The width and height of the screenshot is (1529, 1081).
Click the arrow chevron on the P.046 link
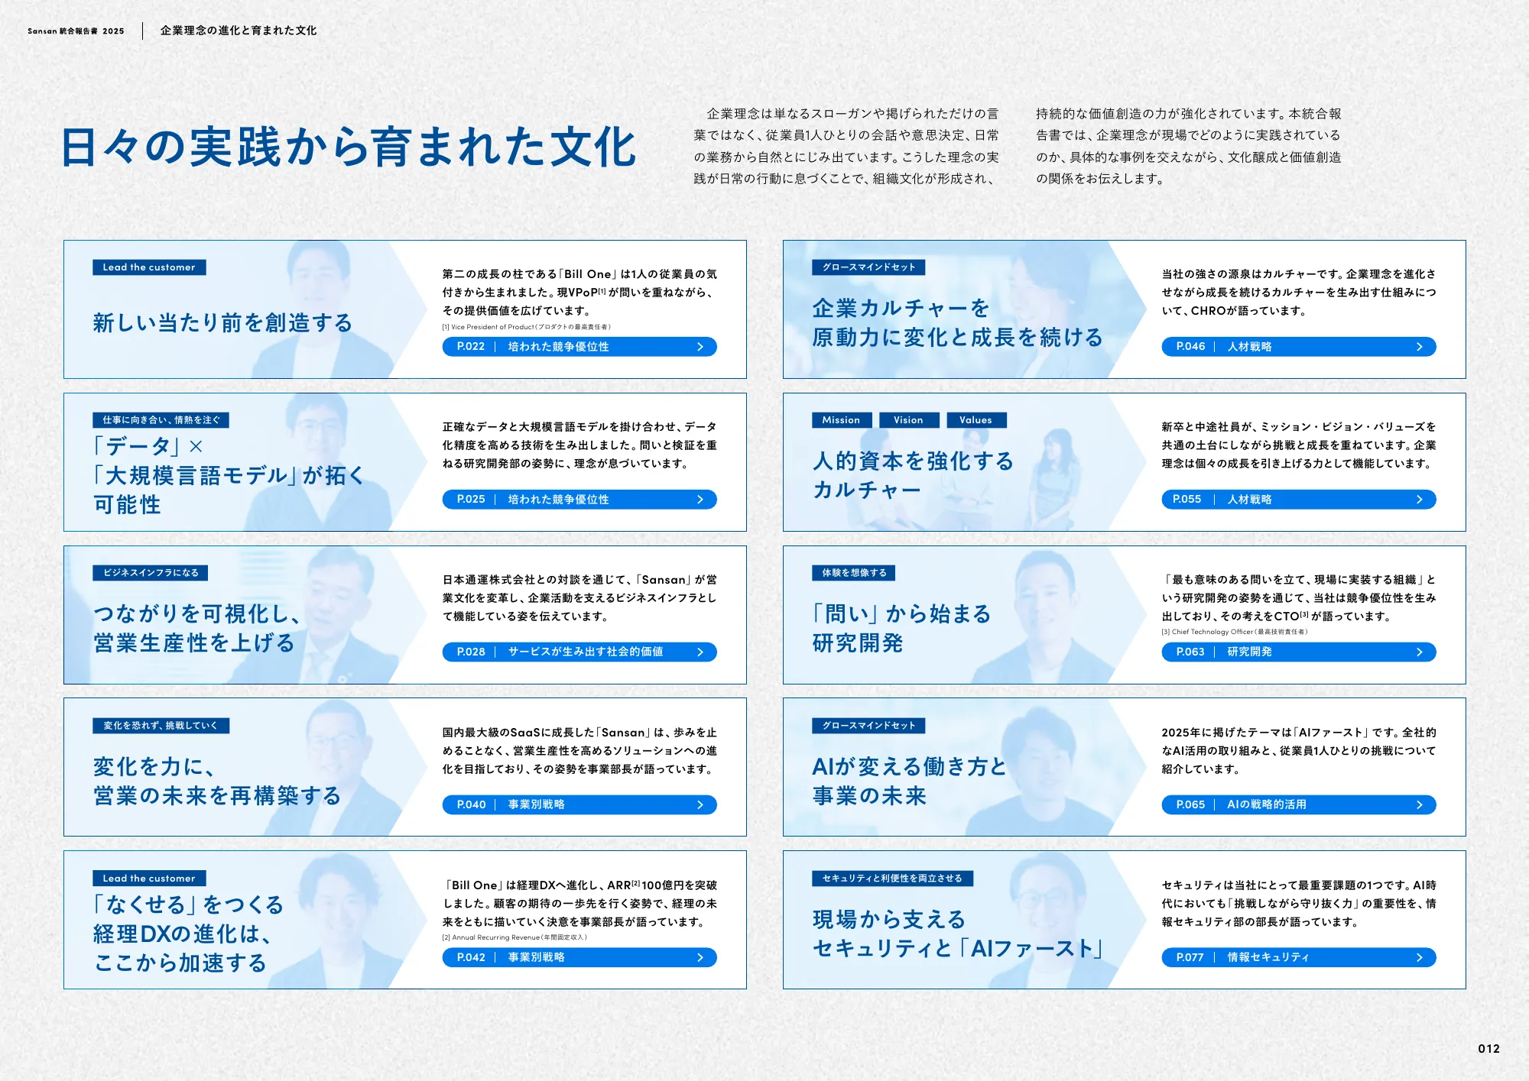click(1420, 346)
